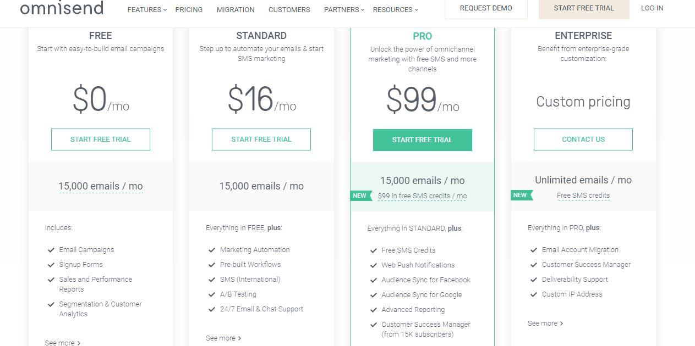Click the Omnisend logo

click(x=62, y=8)
